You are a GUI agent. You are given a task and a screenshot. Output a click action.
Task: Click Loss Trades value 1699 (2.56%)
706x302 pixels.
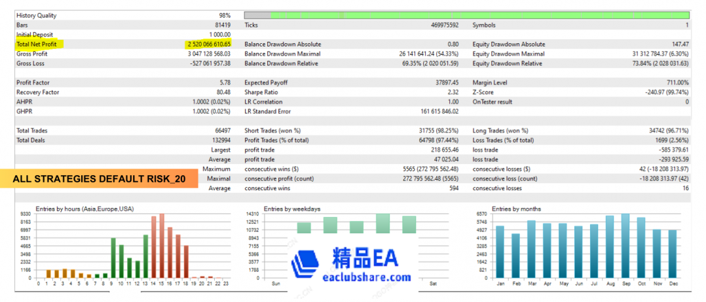[x=672, y=140]
